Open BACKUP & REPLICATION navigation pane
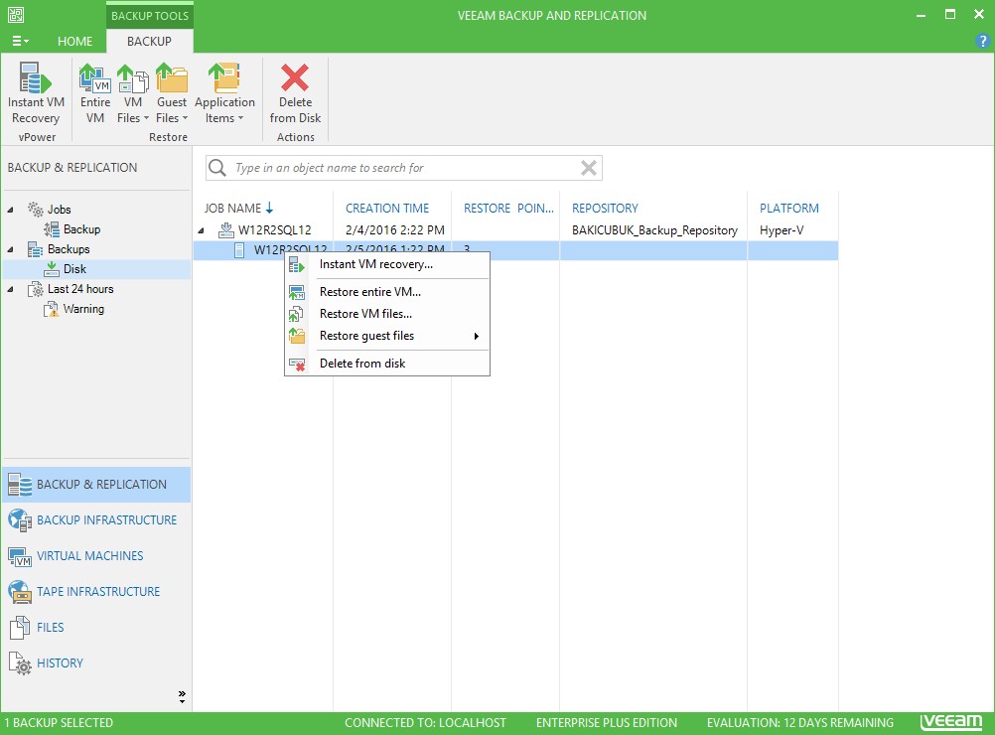The height and width of the screenshot is (735, 995). 96,485
